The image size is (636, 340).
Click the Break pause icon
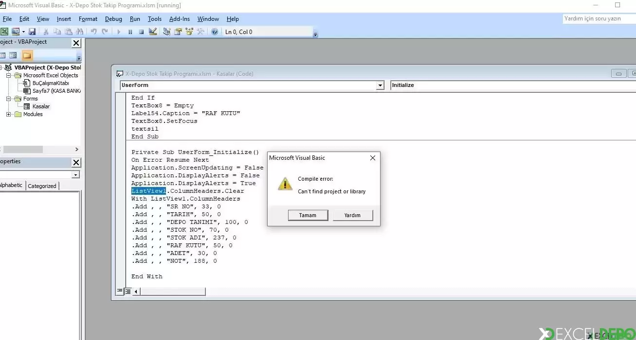click(130, 32)
